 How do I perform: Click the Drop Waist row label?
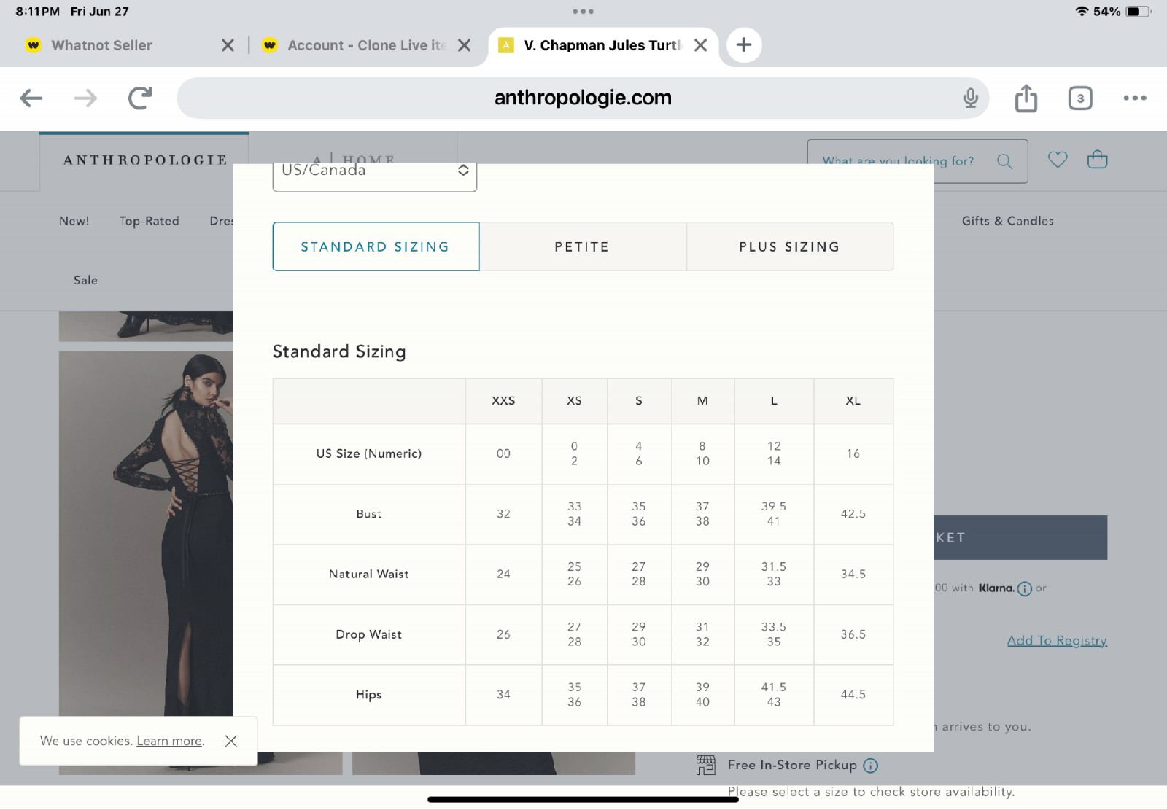tap(369, 634)
